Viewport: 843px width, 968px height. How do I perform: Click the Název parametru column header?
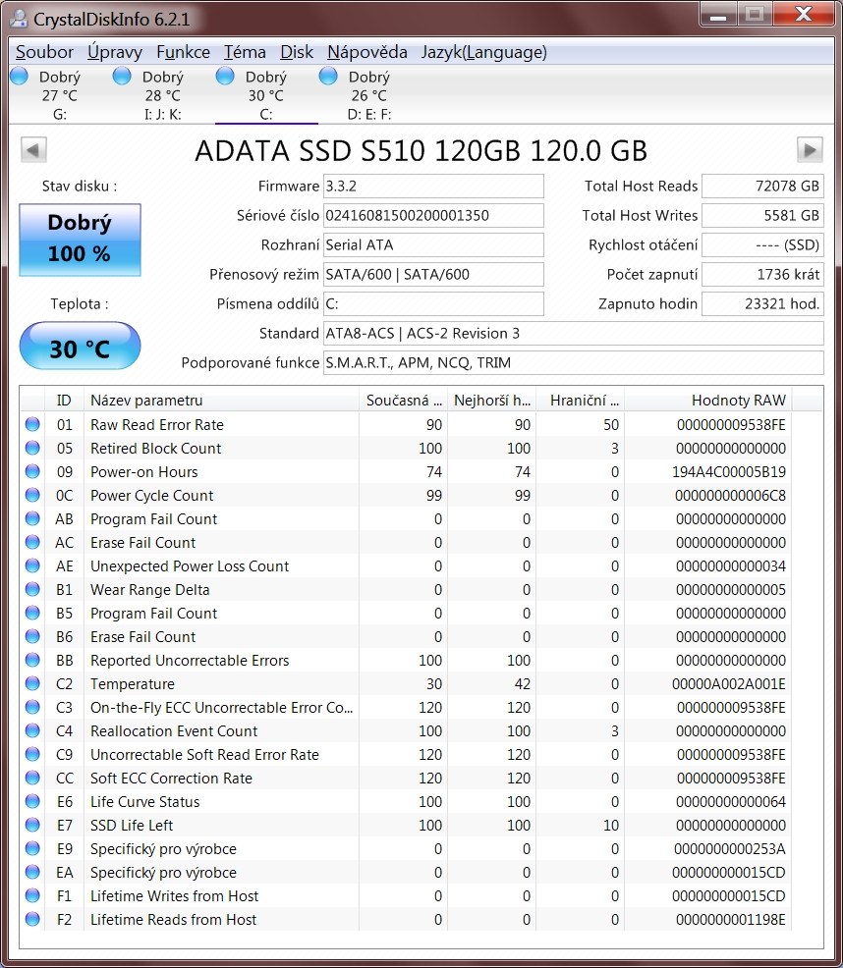(x=221, y=400)
